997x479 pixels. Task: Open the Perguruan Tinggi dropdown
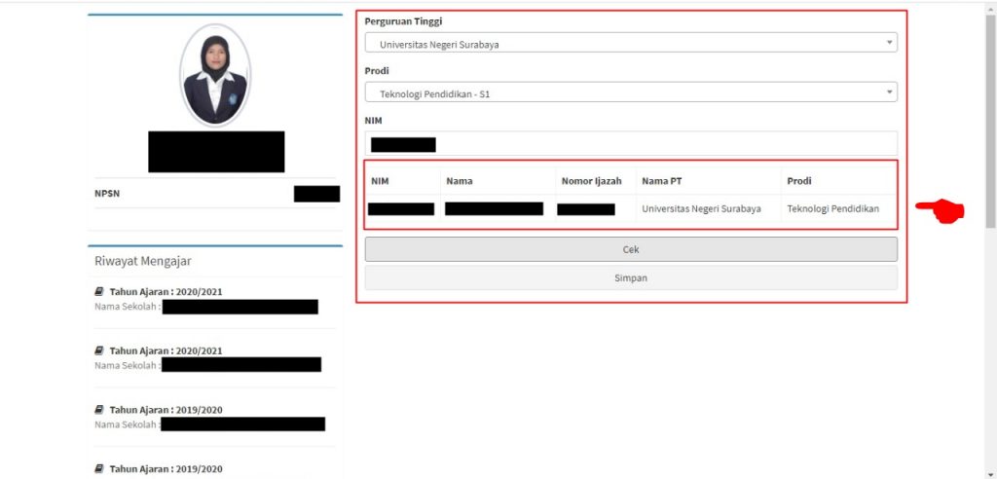pos(631,43)
